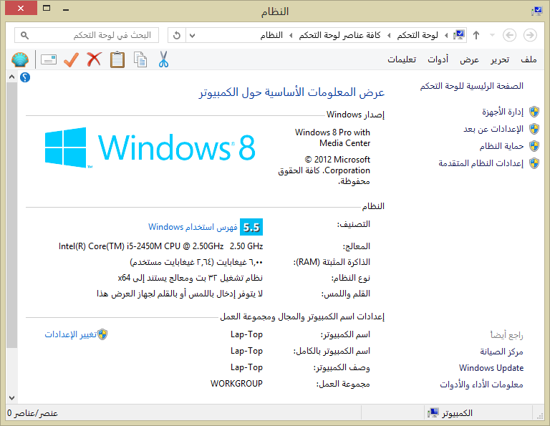Click the search control panel input field
550x426 pixels.
87,35
